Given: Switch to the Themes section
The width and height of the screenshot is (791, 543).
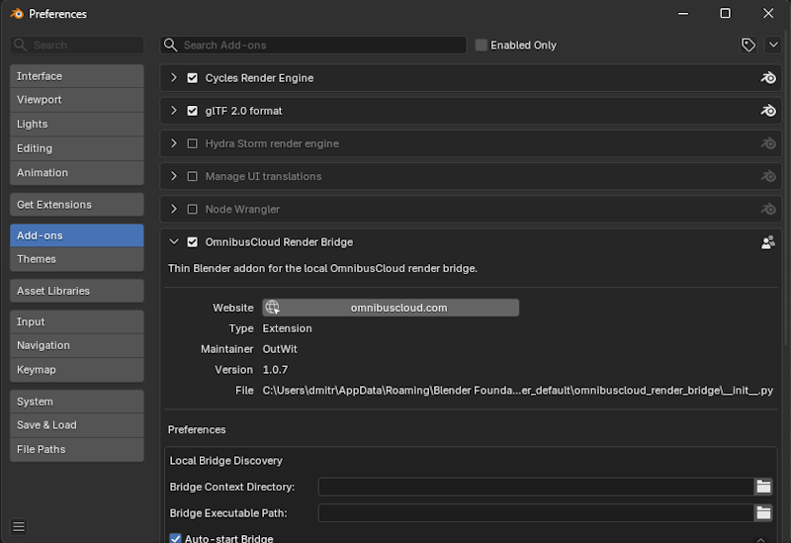Looking at the screenshot, I should (x=77, y=259).
